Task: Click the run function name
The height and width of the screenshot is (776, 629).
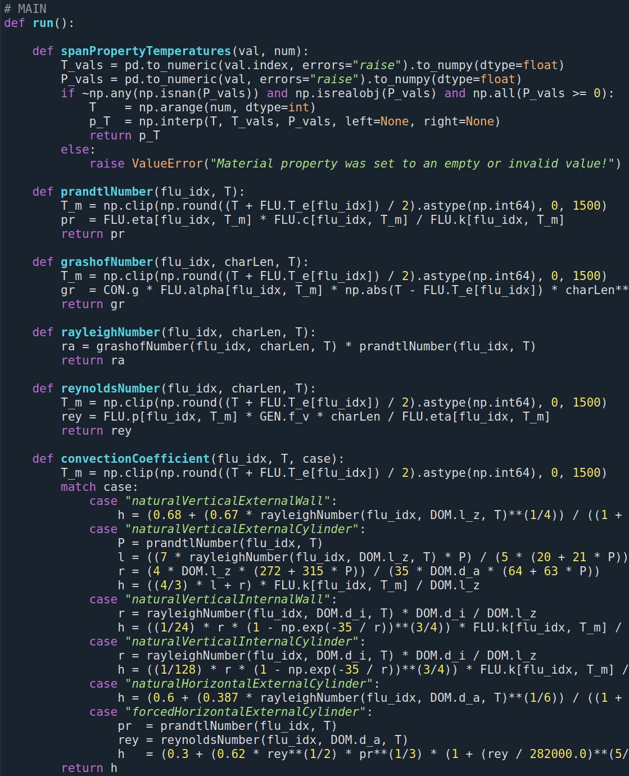Action: [x=43, y=22]
